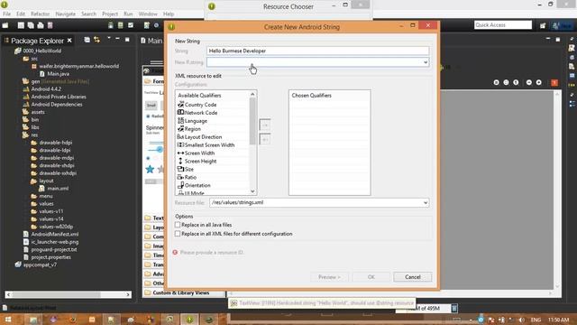Screen dimensions: 577x325
Task: Open the Windows Start button
Action: [x=8, y=320]
